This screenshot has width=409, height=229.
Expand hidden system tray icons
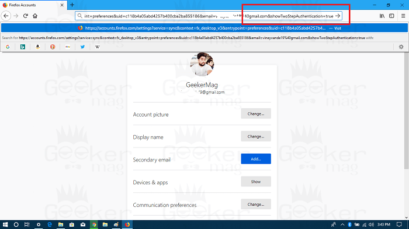(342, 224)
